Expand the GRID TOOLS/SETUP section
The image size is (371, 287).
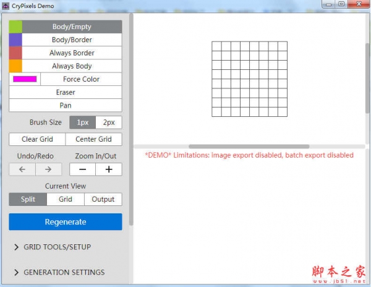(x=53, y=247)
